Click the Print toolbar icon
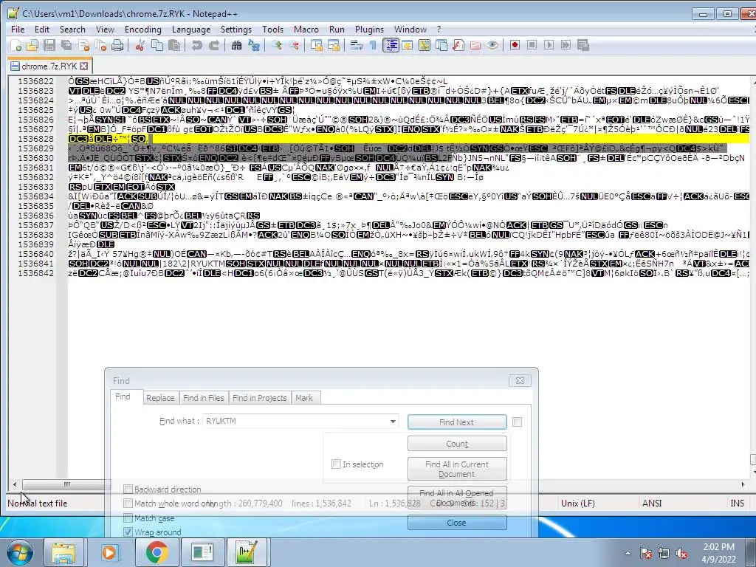The image size is (756, 567). pos(117,45)
